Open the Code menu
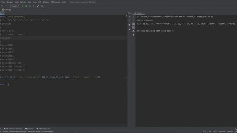Screen dimensions: 237x133 (x=17, y=2)
